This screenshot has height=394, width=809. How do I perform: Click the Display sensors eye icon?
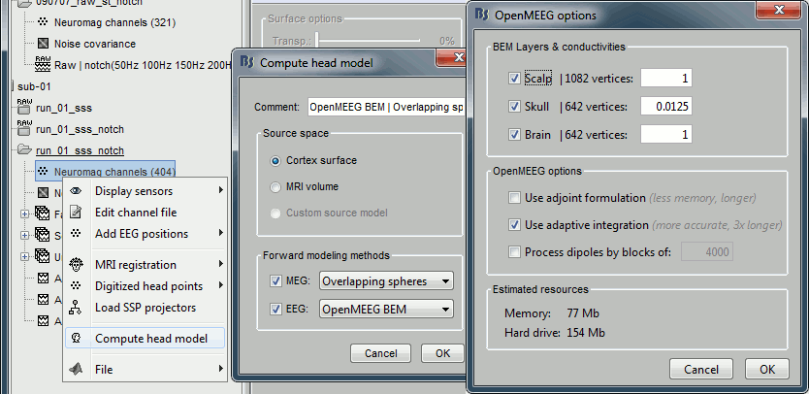pos(76,191)
